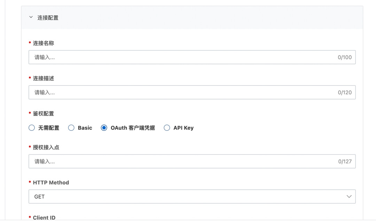Image resolution: width=376 pixels, height=222 pixels.
Task: Select the 无需配置 radio option
Action: pyautogui.click(x=32, y=128)
